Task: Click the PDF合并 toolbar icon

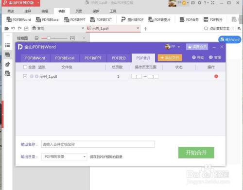Action: click(182, 19)
